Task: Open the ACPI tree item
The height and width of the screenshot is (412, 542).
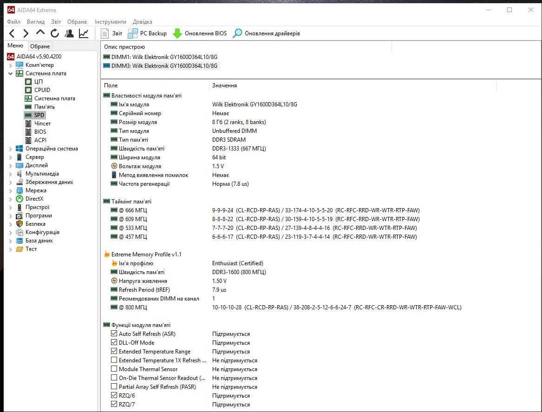Action: pyautogui.click(x=36, y=140)
